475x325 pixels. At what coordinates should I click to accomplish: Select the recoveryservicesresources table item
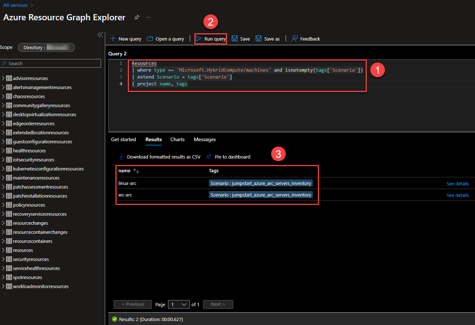pyautogui.click(x=40, y=214)
